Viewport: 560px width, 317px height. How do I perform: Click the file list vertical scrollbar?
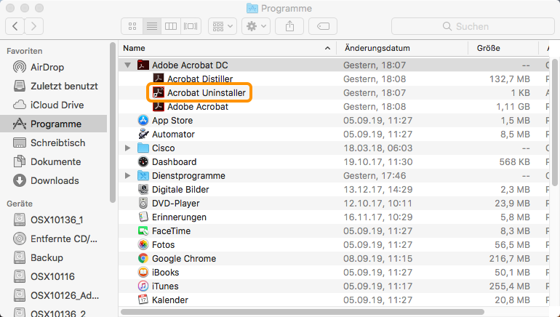pyautogui.click(x=555, y=122)
